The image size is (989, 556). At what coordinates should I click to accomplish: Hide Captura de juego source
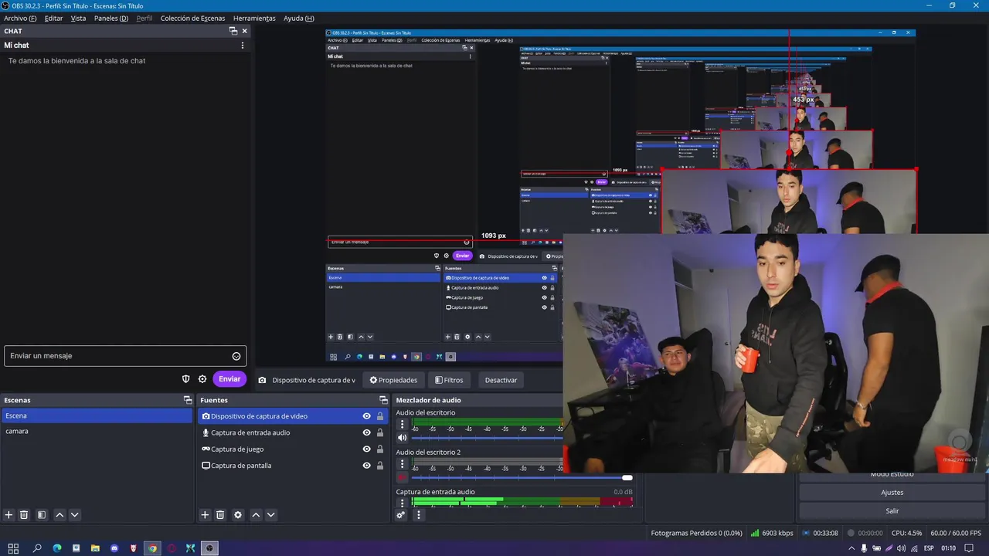(x=367, y=449)
